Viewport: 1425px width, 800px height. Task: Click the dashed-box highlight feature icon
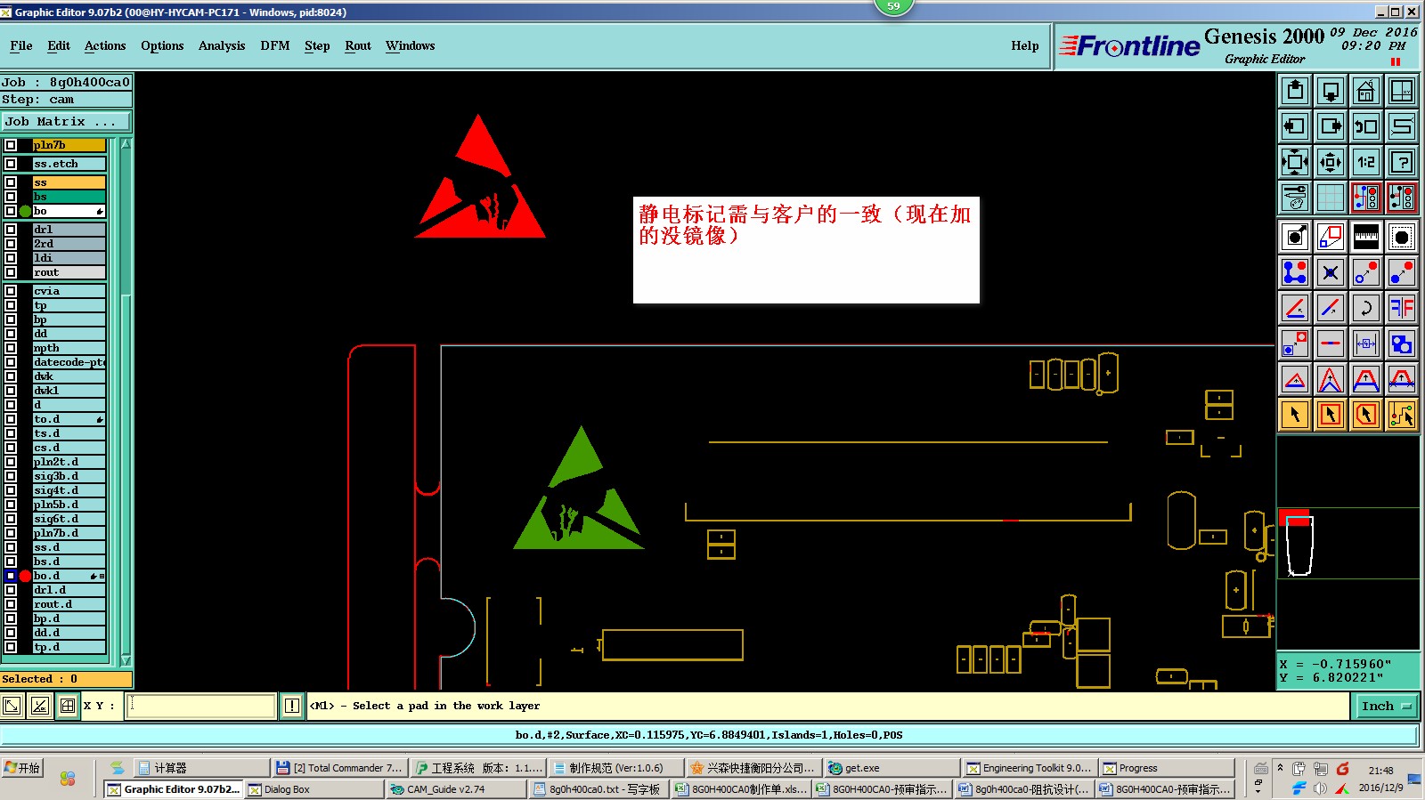point(1402,237)
